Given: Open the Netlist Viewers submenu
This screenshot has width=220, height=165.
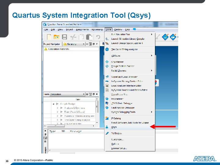Looking at the screenshot, I should pos(130,71).
